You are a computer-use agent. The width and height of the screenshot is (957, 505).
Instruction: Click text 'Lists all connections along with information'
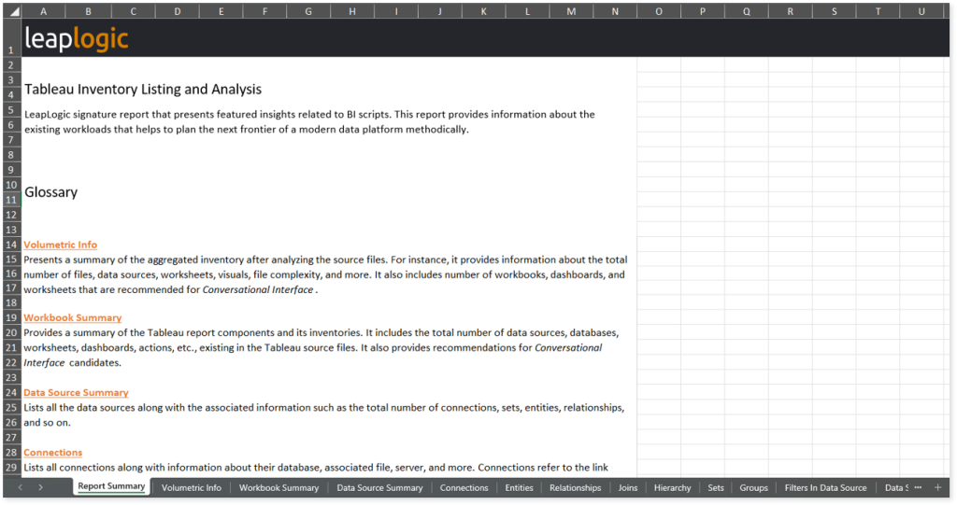click(316, 468)
